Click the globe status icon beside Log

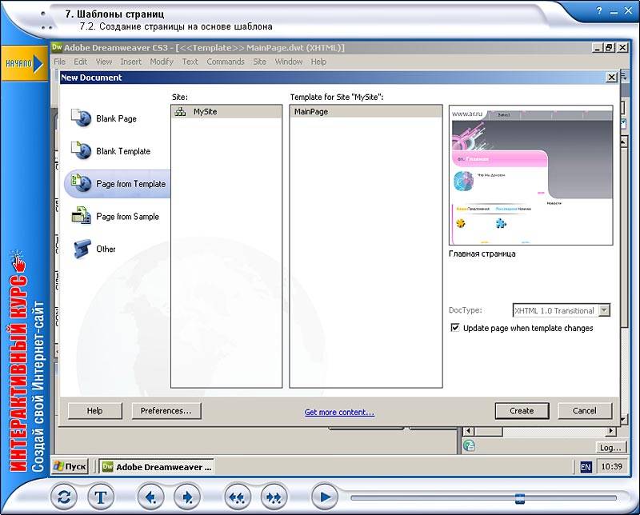[469, 445]
